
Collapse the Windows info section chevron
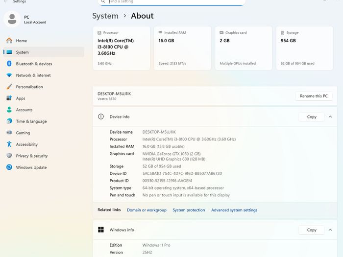tap(330, 230)
